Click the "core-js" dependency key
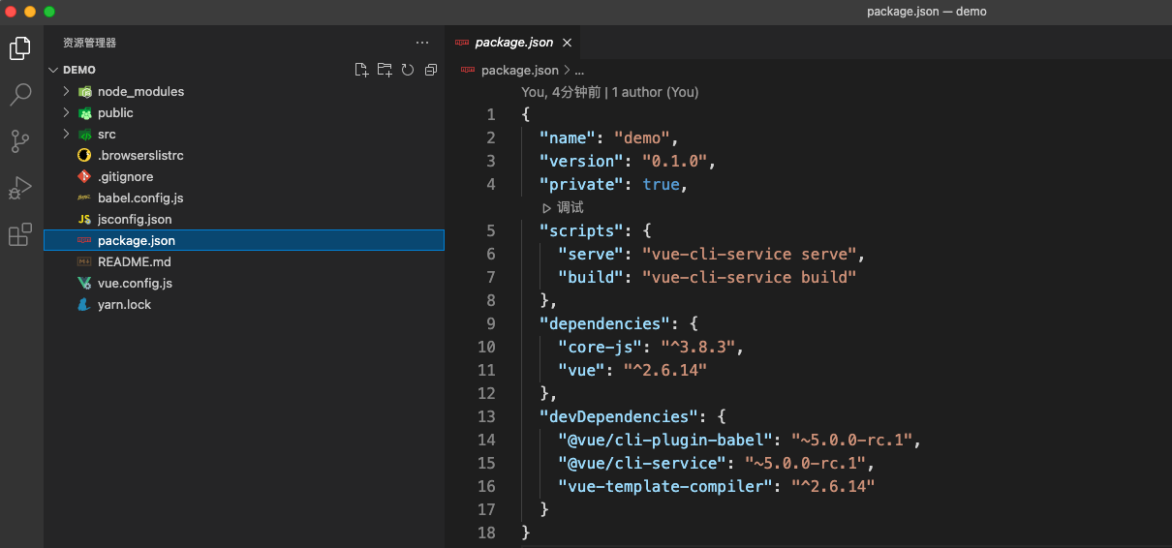The height and width of the screenshot is (548, 1172). click(x=600, y=347)
